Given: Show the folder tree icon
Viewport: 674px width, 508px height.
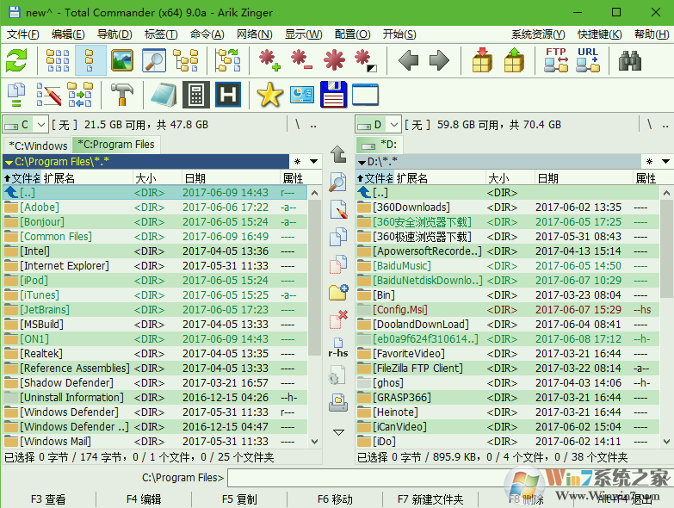Looking at the screenshot, I should tap(186, 60).
